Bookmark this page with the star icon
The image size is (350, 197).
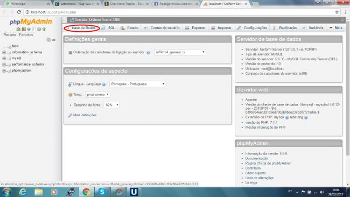coord(337,12)
